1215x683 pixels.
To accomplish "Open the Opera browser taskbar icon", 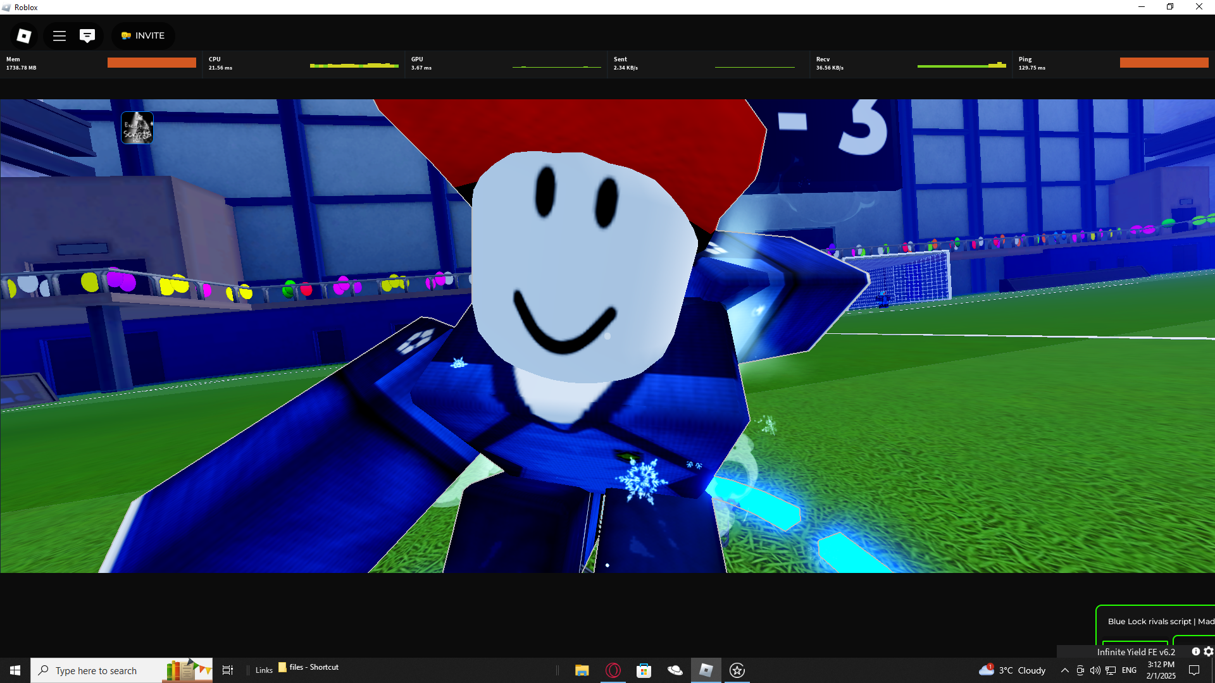I will tap(613, 670).
